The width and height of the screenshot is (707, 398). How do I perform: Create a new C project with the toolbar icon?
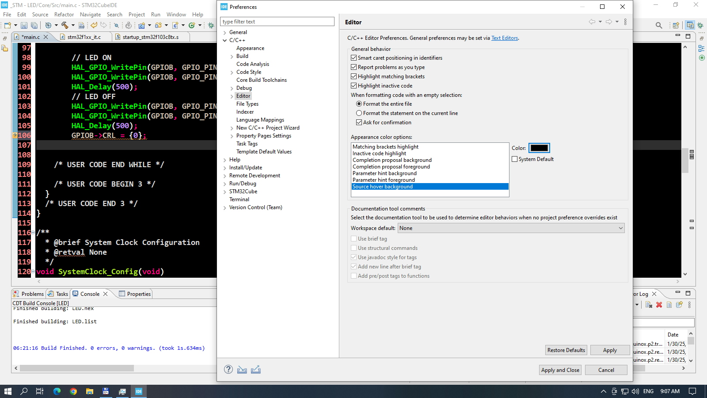(142, 25)
